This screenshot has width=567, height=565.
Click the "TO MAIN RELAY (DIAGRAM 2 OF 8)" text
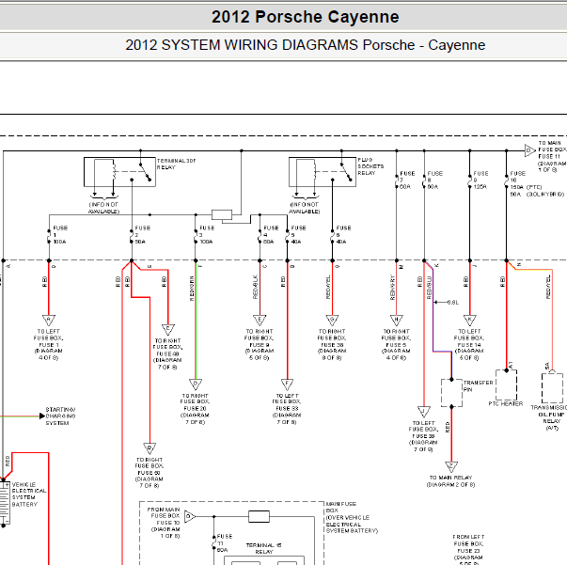tap(451, 481)
